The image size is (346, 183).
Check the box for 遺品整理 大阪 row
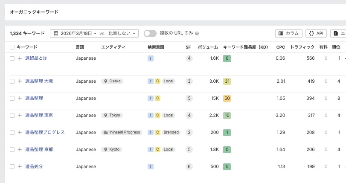tap(12, 81)
